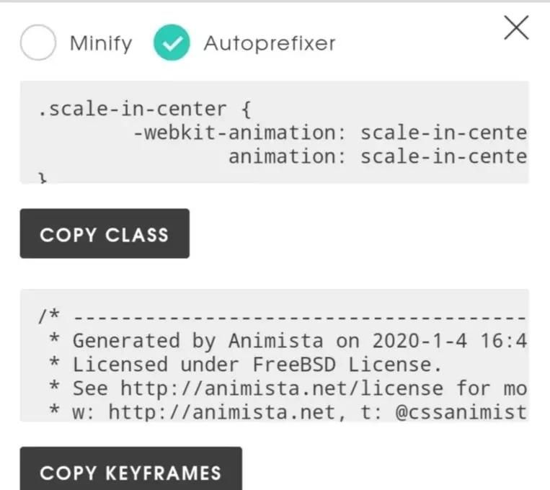Uncheck the green Autoprefixer checkmark

[x=172, y=43]
